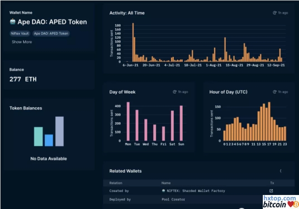The height and width of the screenshot is (209, 299).
Task: Click refresh icon on Activity: All Time chart
Action: click(x=275, y=13)
